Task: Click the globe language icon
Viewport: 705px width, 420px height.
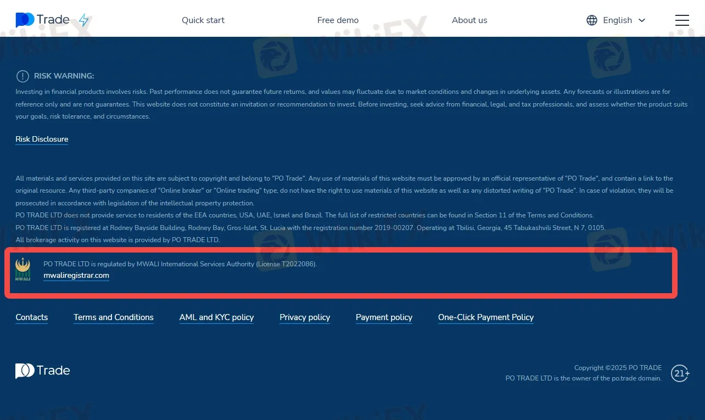Action: click(592, 20)
